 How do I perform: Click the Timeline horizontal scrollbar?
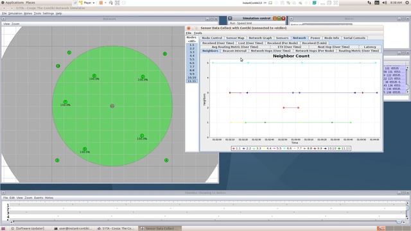tap(208, 222)
